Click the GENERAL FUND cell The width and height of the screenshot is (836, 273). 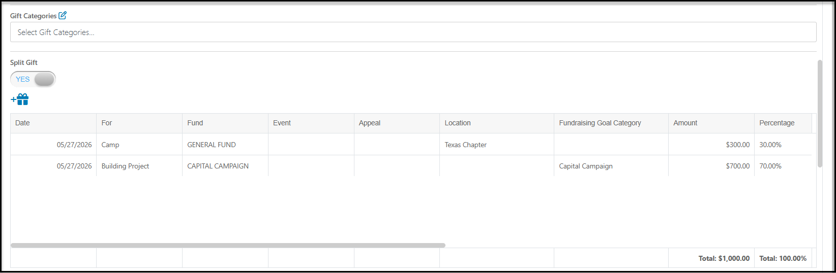(x=225, y=145)
